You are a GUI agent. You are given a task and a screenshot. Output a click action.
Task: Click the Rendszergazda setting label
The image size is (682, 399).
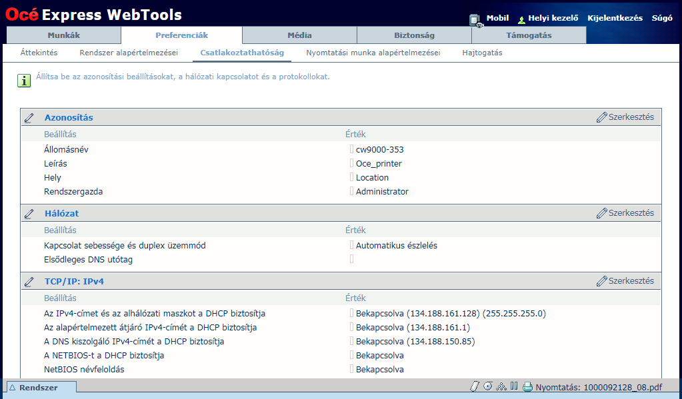(x=73, y=192)
